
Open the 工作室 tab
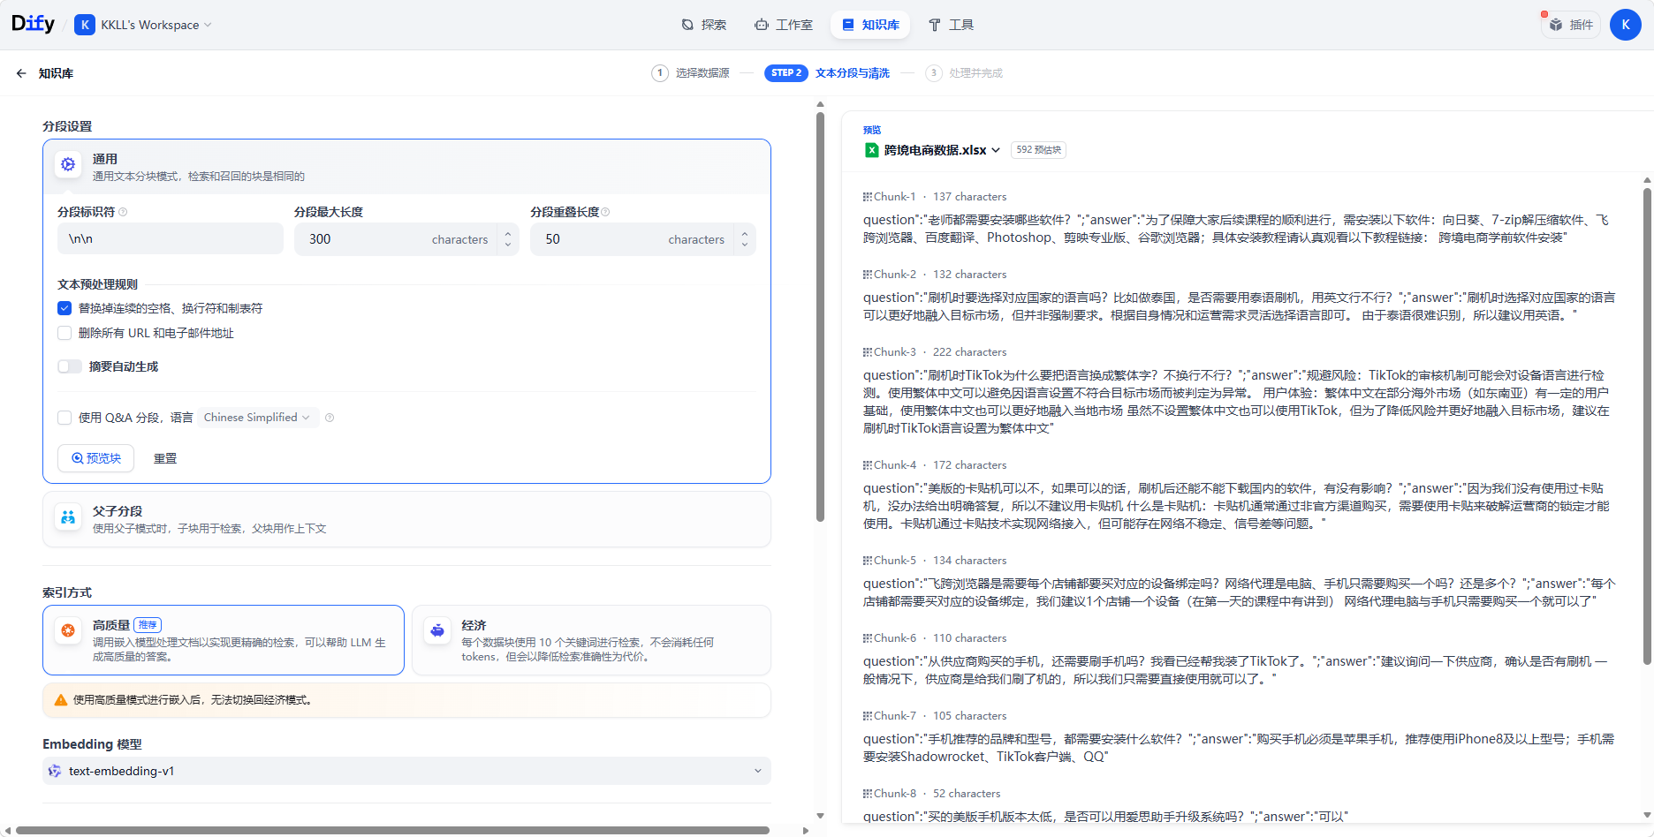tap(784, 25)
